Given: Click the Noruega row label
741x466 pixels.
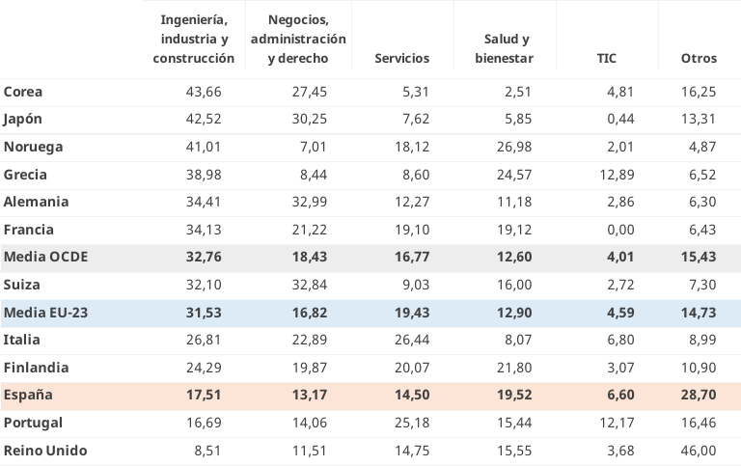Looking at the screenshot, I should click(33, 147).
